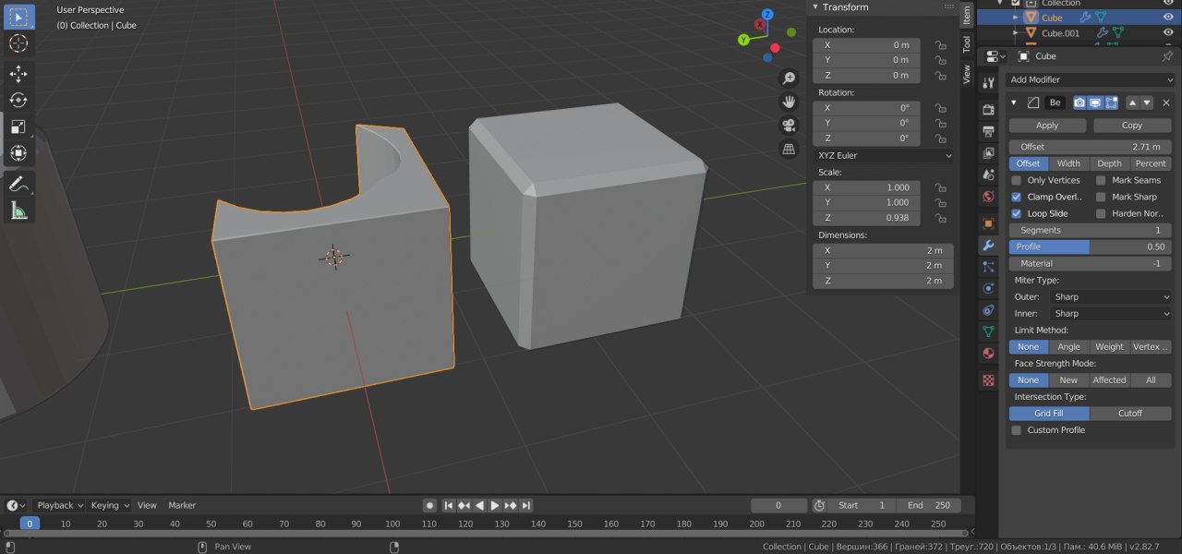Open Outer miter type dropdown
The width and height of the screenshot is (1182, 554).
click(x=1111, y=297)
